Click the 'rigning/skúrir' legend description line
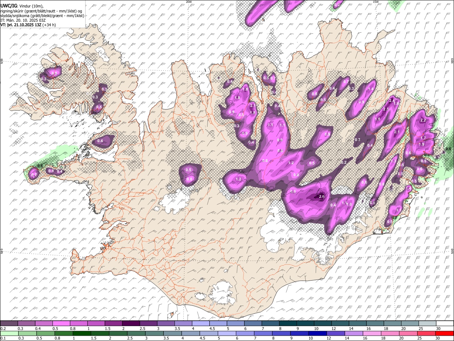The width and height of the screenshot is (454, 341). [x=41, y=11]
